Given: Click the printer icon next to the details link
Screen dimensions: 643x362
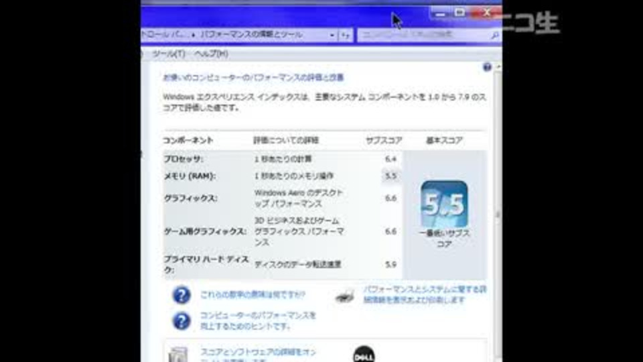Looking at the screenshot, I should (x=344, y=296).
